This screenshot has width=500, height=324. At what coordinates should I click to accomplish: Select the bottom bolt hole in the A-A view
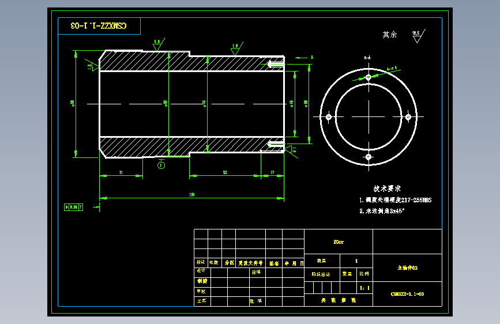369,157
